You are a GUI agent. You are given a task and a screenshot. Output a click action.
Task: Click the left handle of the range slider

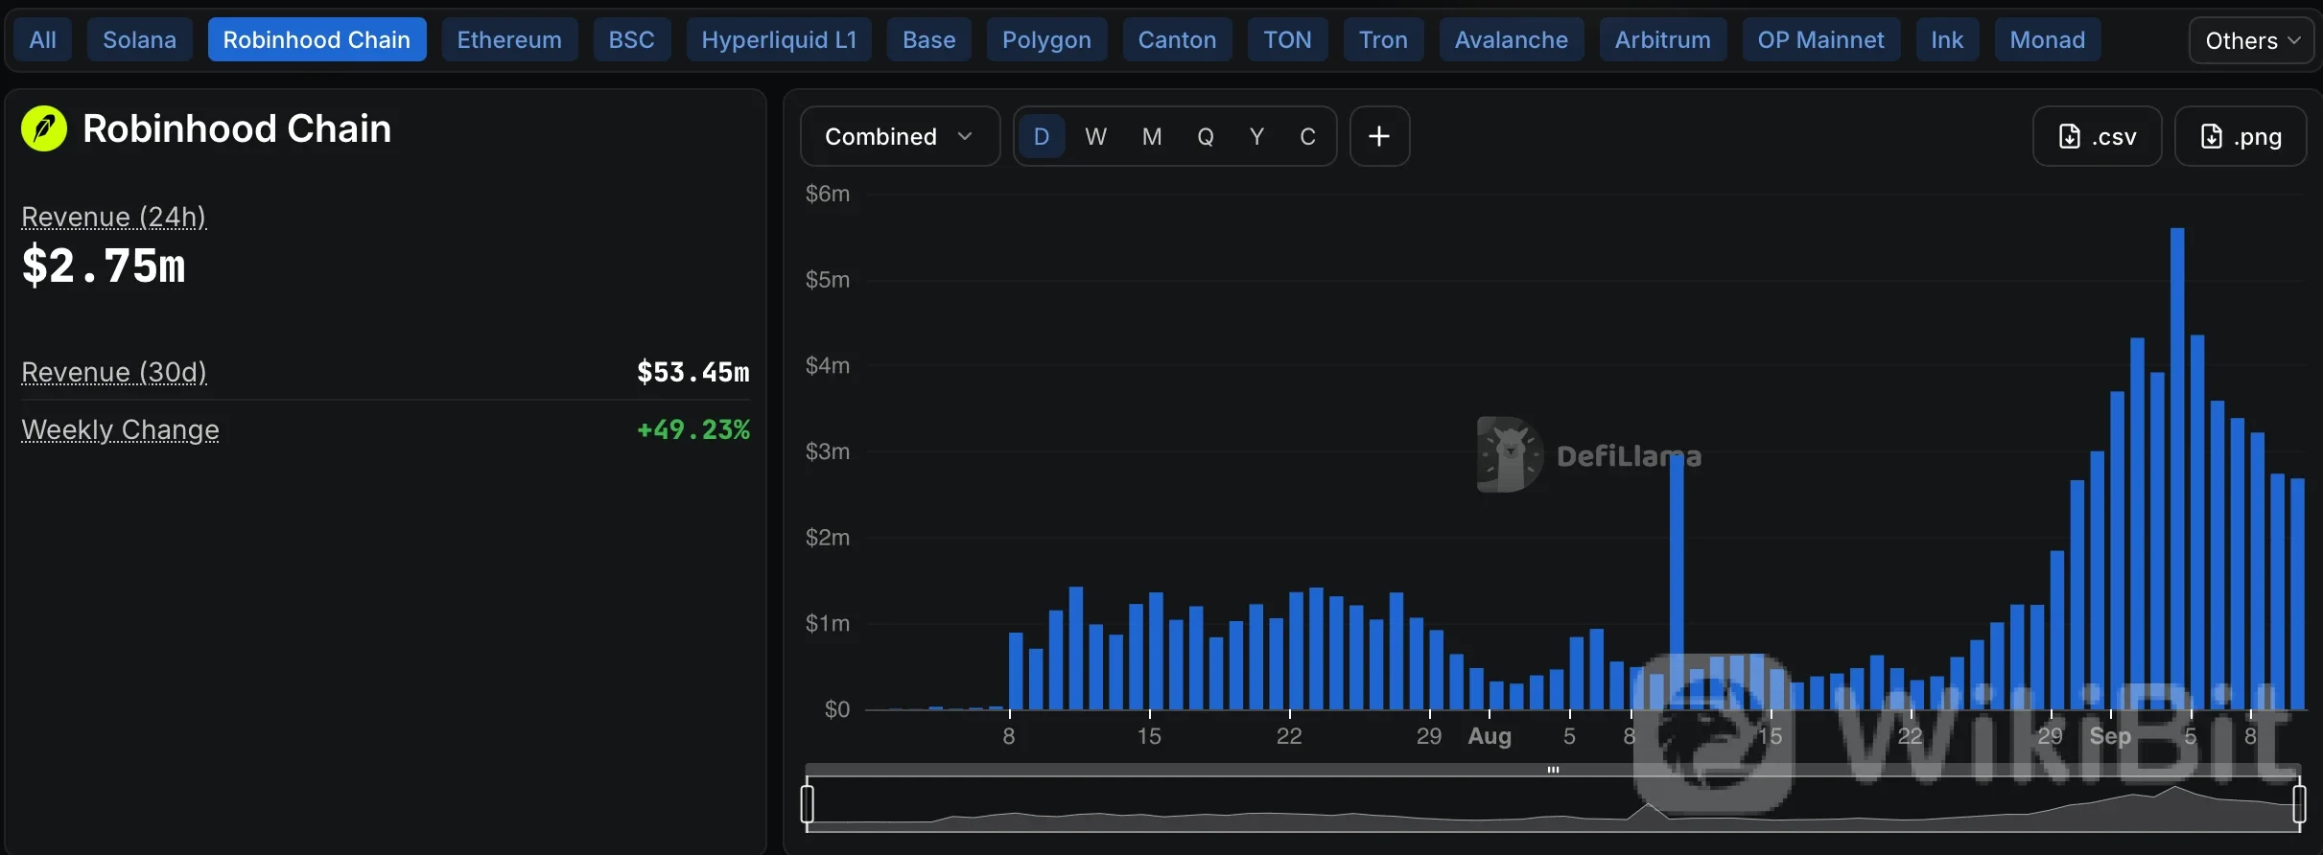coord(808,803)
